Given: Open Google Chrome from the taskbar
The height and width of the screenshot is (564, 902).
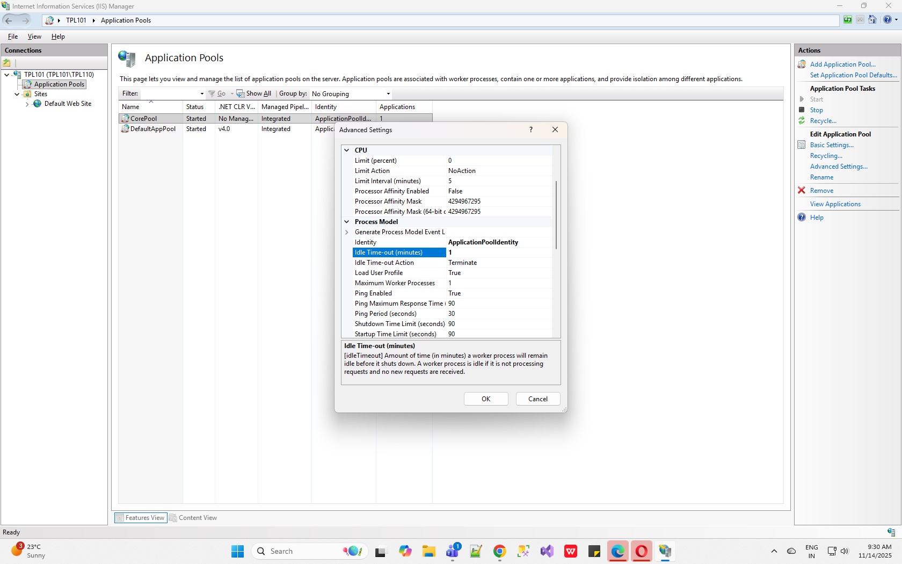Looking at the screenshot, I should 499,551.
